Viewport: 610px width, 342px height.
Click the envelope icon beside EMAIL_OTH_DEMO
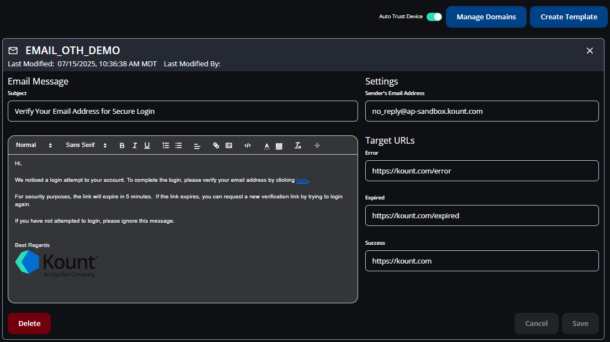tap(13, 51)
